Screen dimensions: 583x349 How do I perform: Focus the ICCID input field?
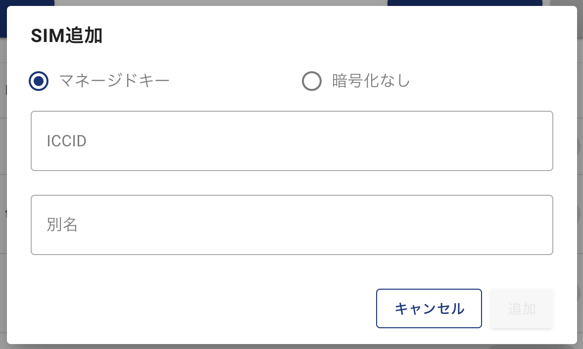[x=291, y=141]
